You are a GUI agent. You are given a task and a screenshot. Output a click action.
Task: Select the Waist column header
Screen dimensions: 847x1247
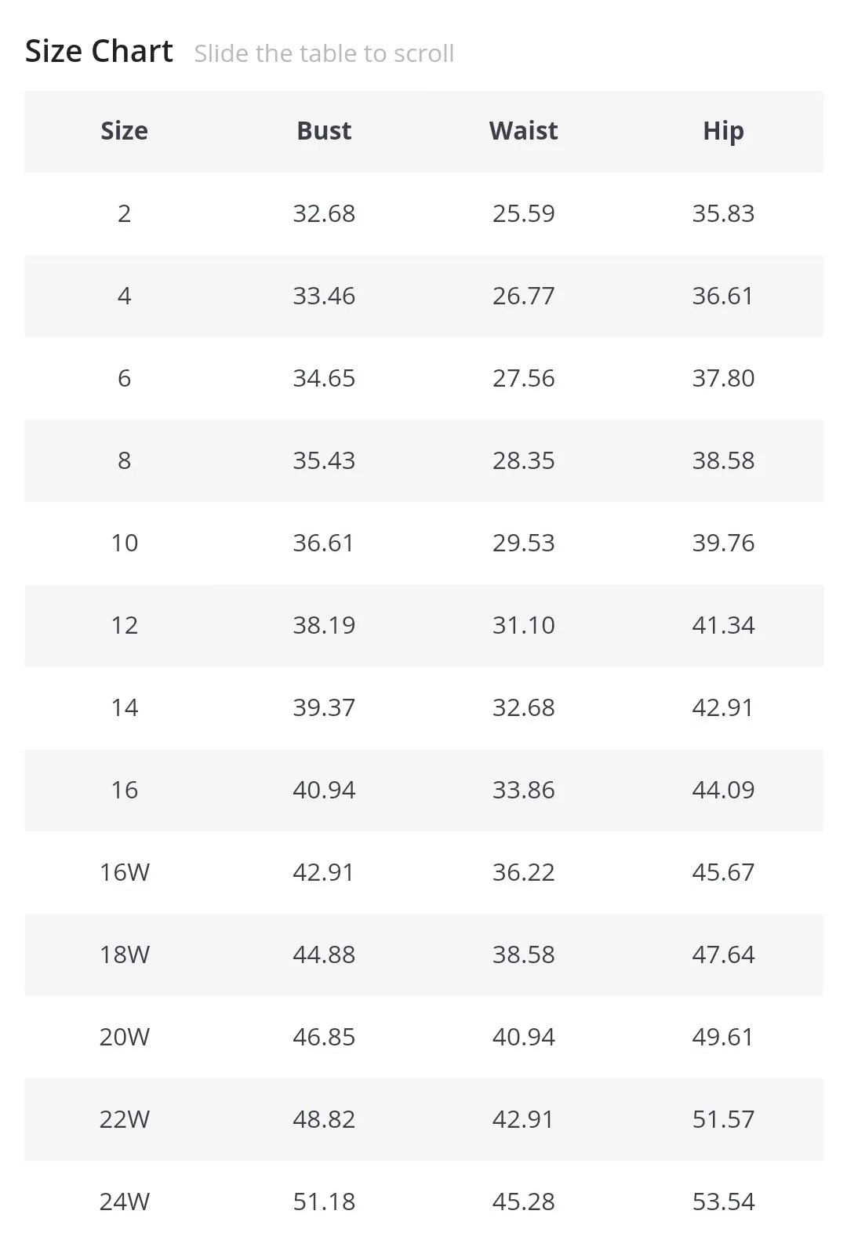[x=523, y=131]
